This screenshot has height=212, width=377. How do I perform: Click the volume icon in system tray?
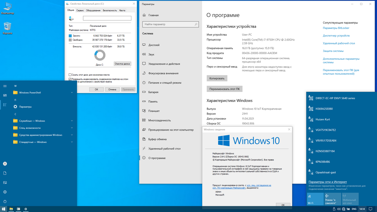(339, 209)
